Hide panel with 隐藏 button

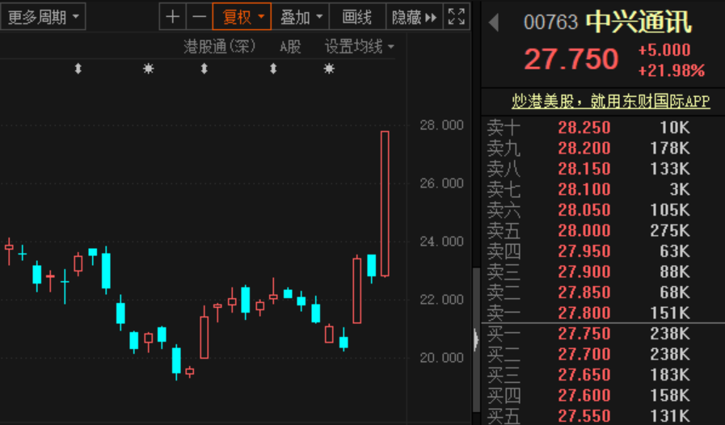[414, 17]
